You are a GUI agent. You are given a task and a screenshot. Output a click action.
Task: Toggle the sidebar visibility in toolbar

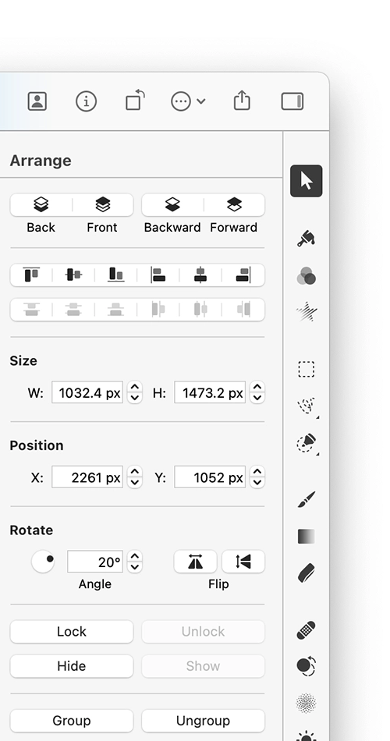[292, 101]
